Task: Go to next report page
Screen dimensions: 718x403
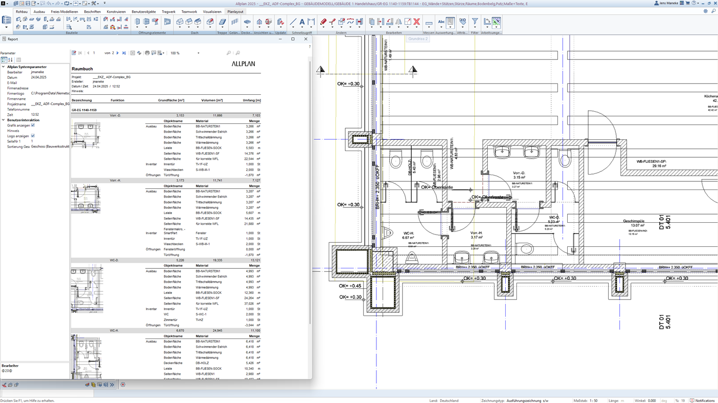Action: point(117,53)
